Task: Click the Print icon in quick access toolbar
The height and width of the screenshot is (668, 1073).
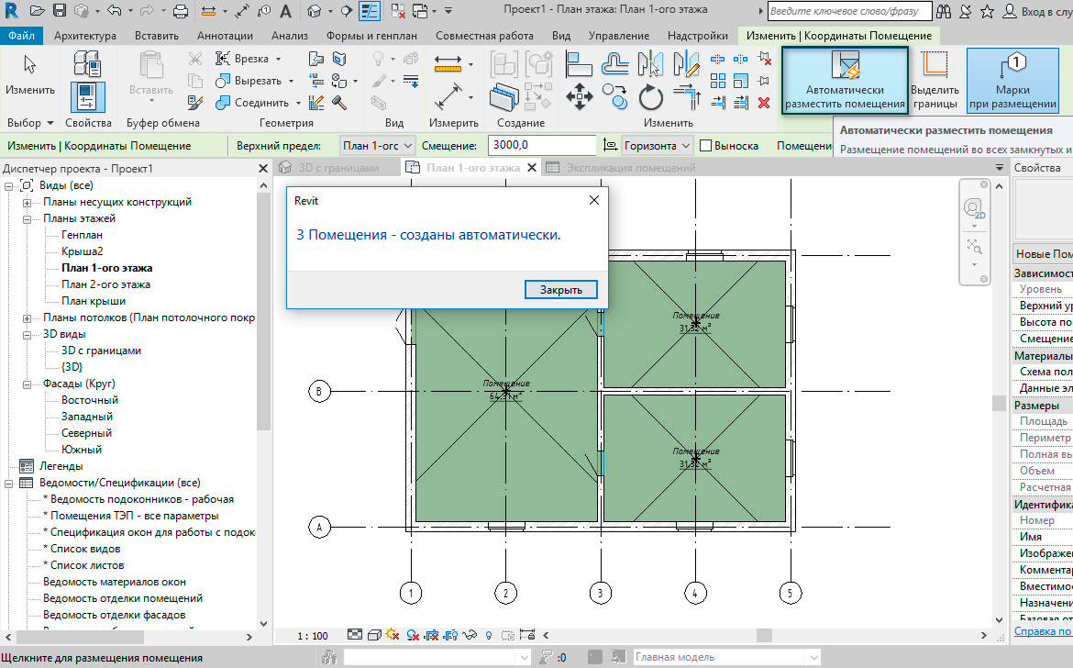Action: click(x=180, y=12)
